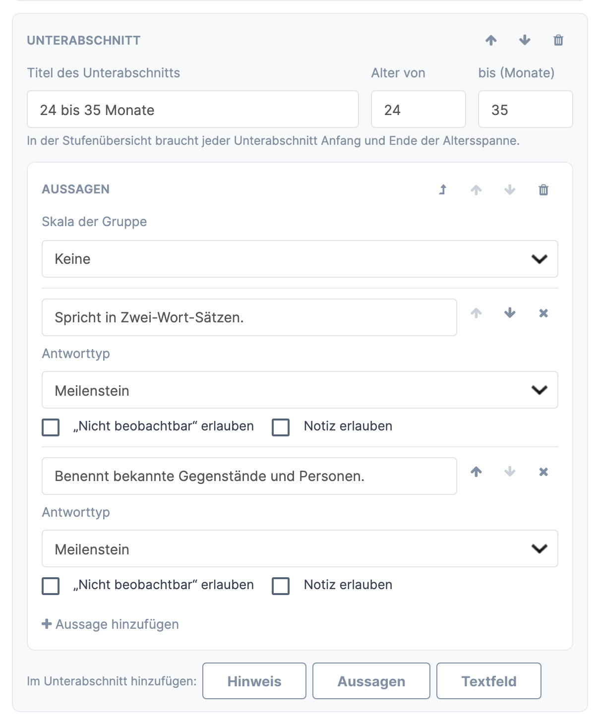
Task: Edit the 'Titel des Unterabschnitts' field
Action: [x=193, y=109]
